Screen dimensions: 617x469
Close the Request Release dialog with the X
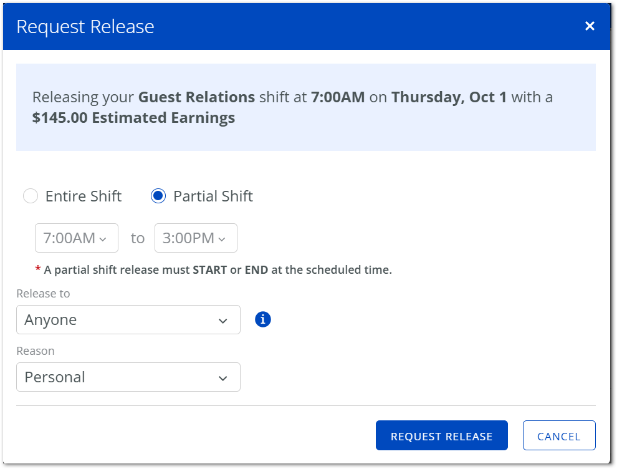point(590,26)
